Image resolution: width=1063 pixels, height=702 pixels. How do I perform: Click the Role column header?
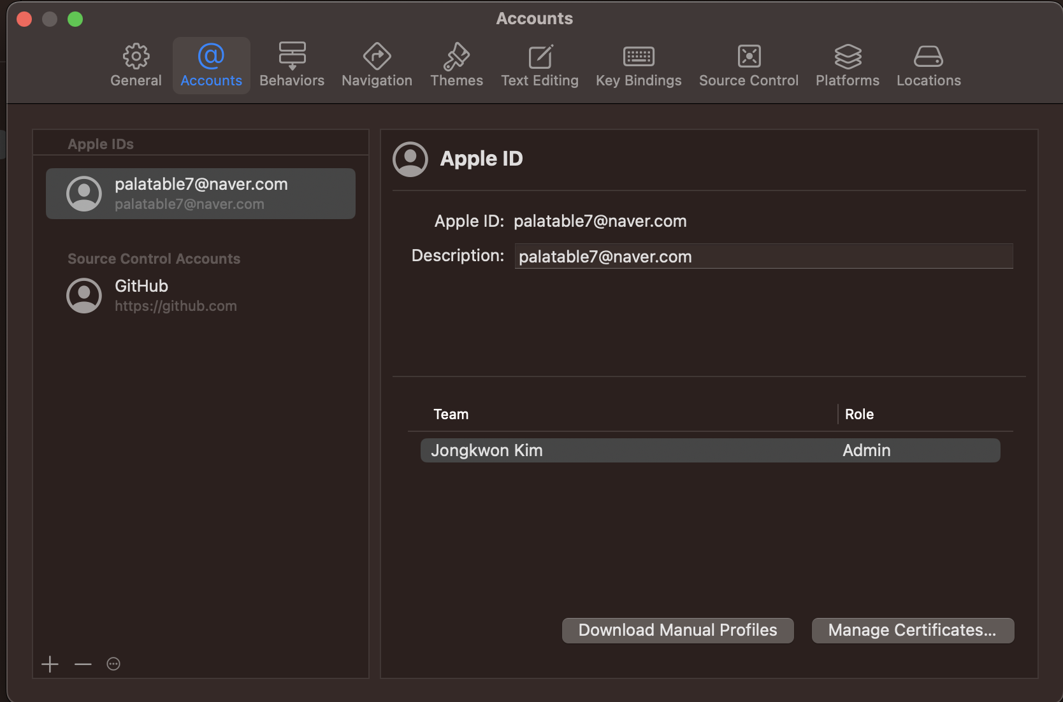(859, 414)
